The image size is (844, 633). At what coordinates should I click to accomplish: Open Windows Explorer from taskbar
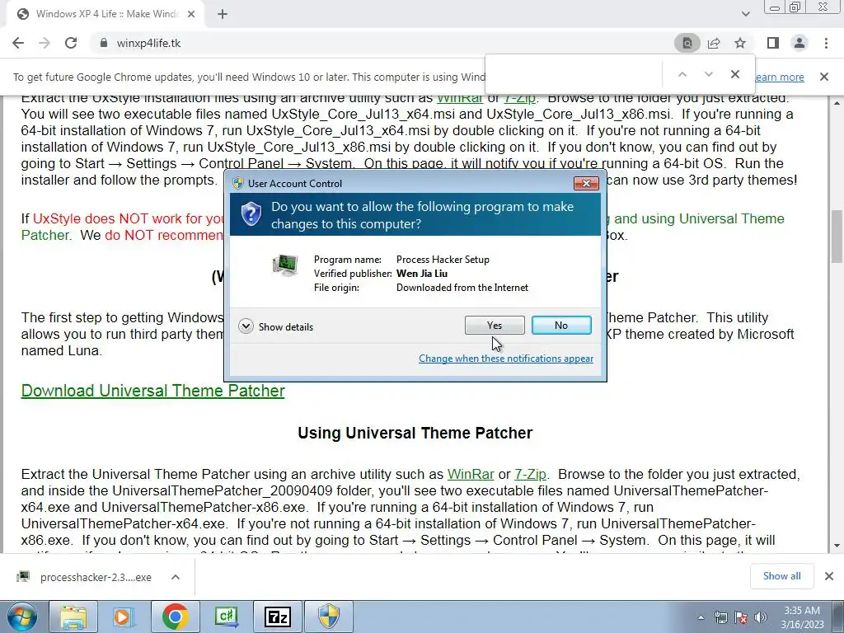[73, 617]
